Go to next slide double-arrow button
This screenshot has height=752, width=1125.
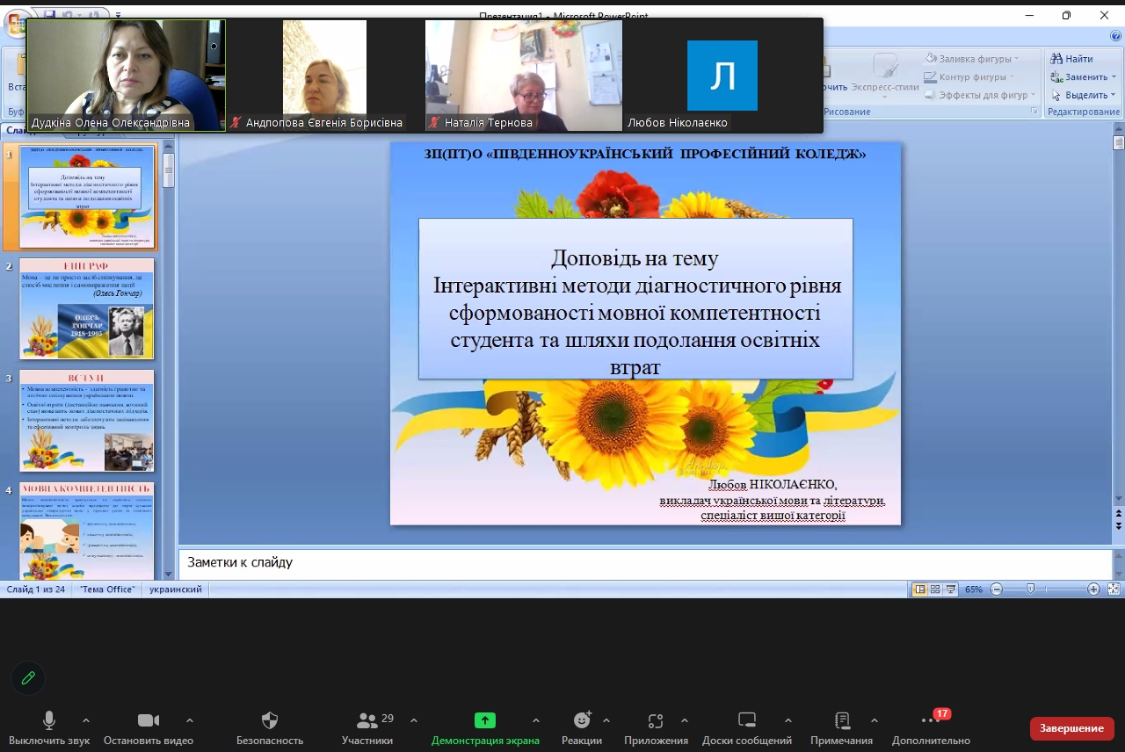(1118, 525)
